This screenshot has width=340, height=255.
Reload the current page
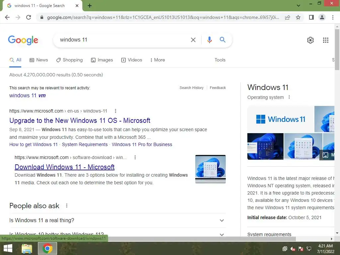pyautogui.click(x=29, y=17)
